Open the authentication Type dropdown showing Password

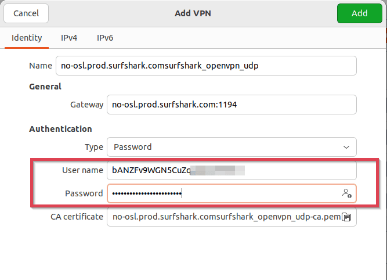[x=231, y=147]
